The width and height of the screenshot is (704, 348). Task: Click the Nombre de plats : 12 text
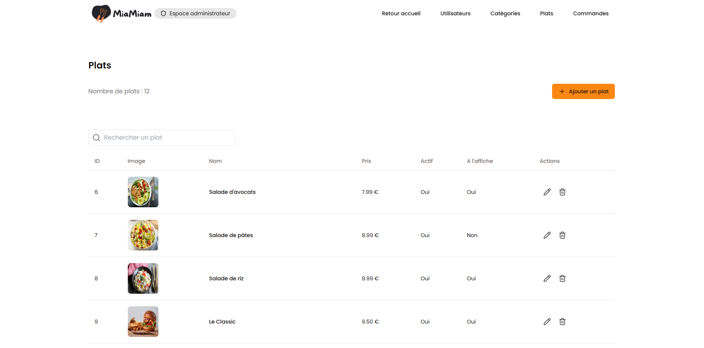(119, 91)
